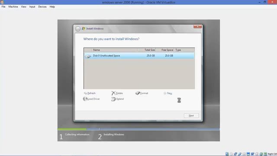Click the round back arrow in Install Windows
The width and height of the screenshot is (277, 156).
[x=78, y=29]
